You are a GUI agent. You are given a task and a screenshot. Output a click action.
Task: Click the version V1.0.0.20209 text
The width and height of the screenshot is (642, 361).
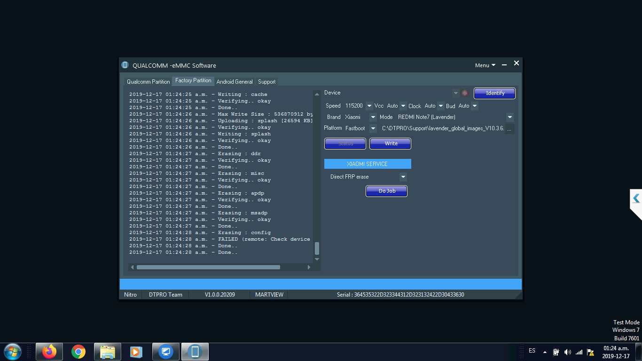click(x=220, y=295)
